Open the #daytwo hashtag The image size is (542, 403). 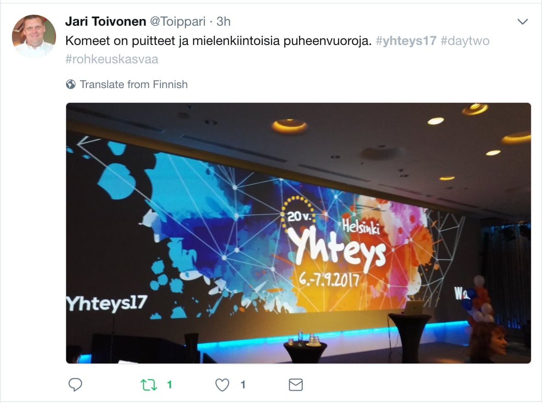pyautogui.click(x=465, y=41)
